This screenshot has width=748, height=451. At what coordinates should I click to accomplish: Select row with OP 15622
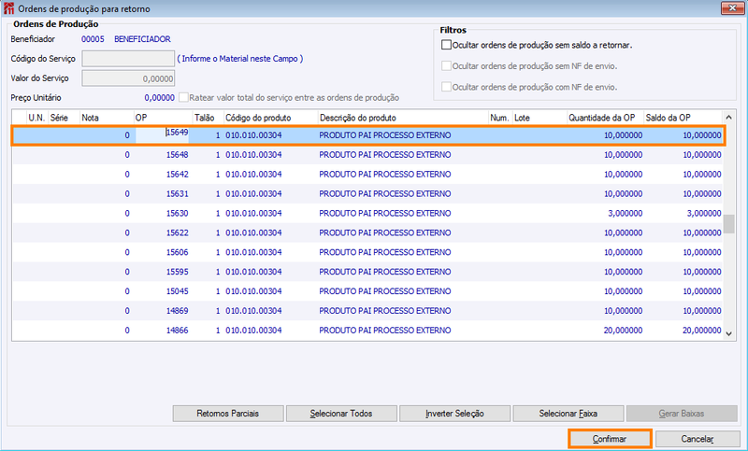pos(367,233)
